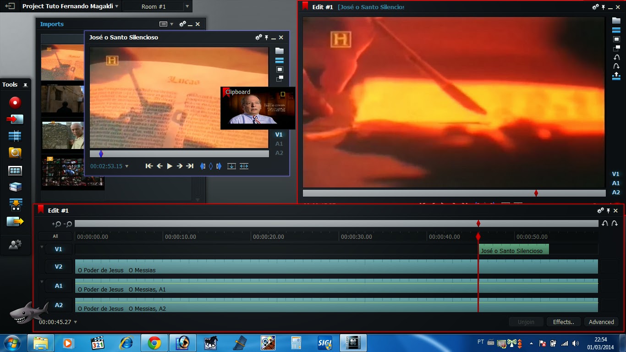Toggle A2 track in source viewer
Viewport: 626px width, 352px height.
(279, 153)
